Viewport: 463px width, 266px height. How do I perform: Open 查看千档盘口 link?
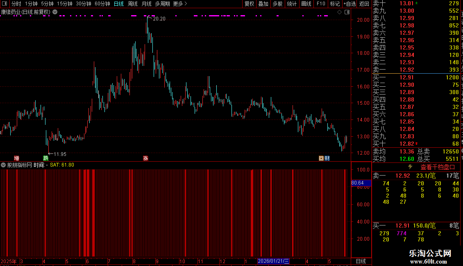(x=438, y=167)
